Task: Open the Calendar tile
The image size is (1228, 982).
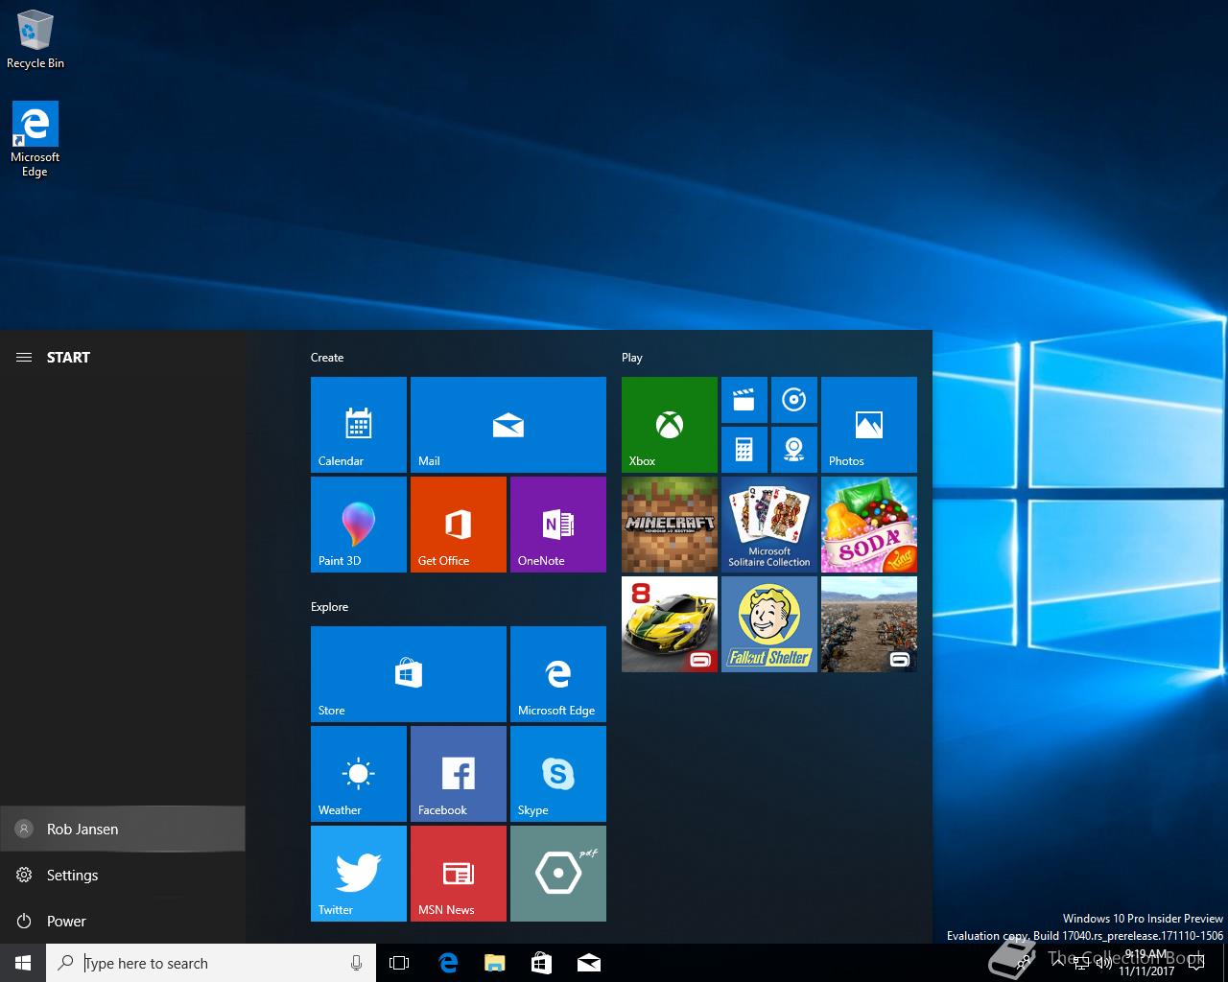Action: tap(359, 425)
